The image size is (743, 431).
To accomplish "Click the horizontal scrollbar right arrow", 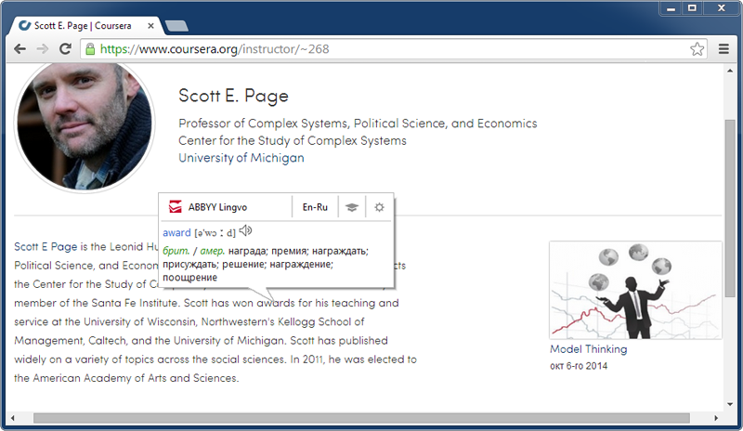I will point(716,418).
